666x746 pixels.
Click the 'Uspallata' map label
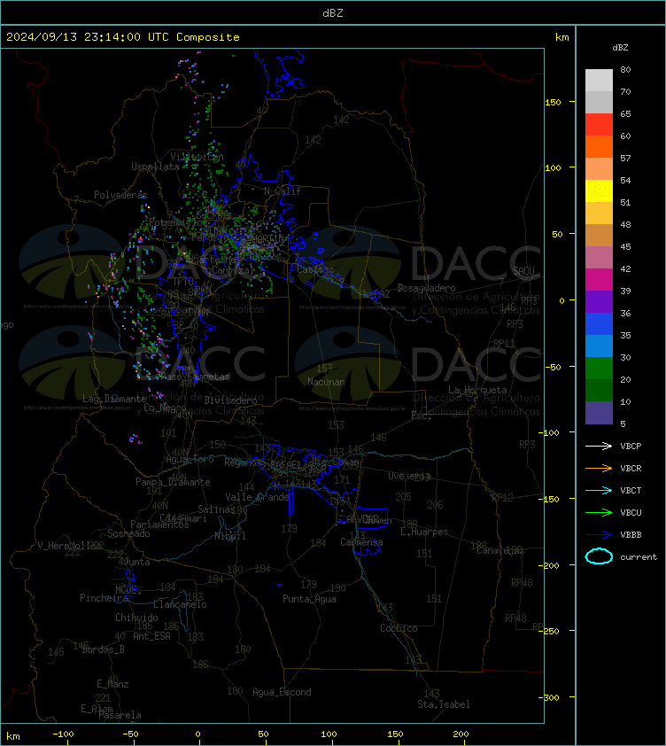155,167
